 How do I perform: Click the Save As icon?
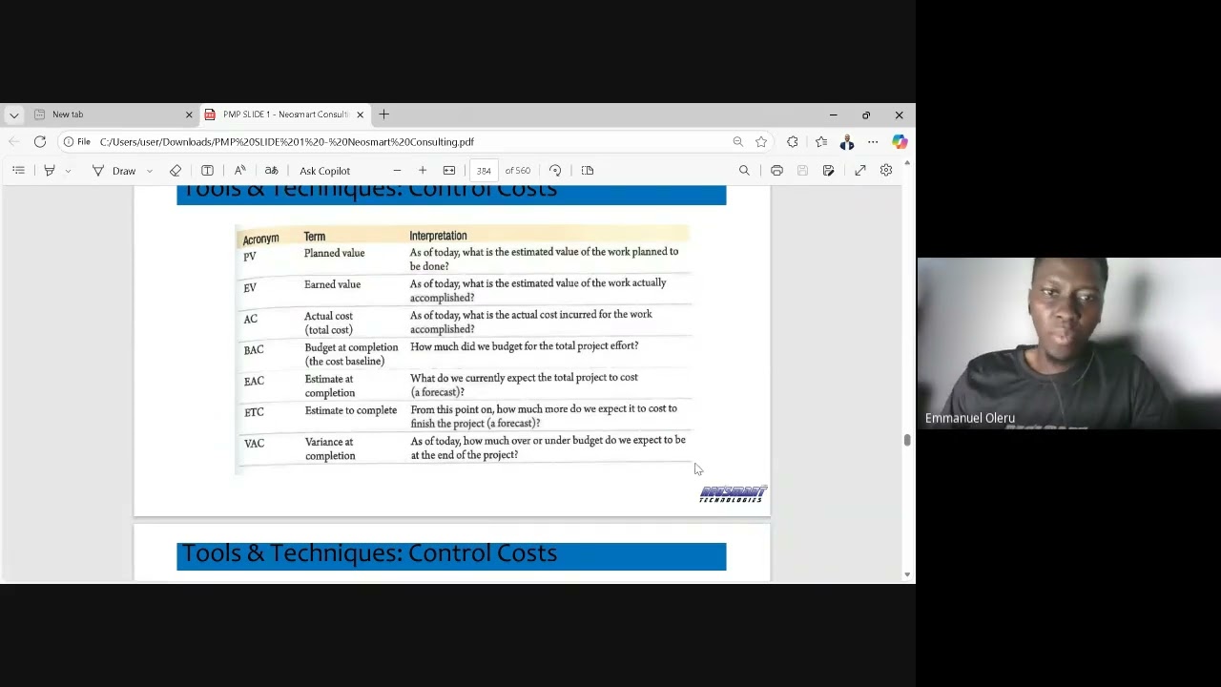point(828,171)
